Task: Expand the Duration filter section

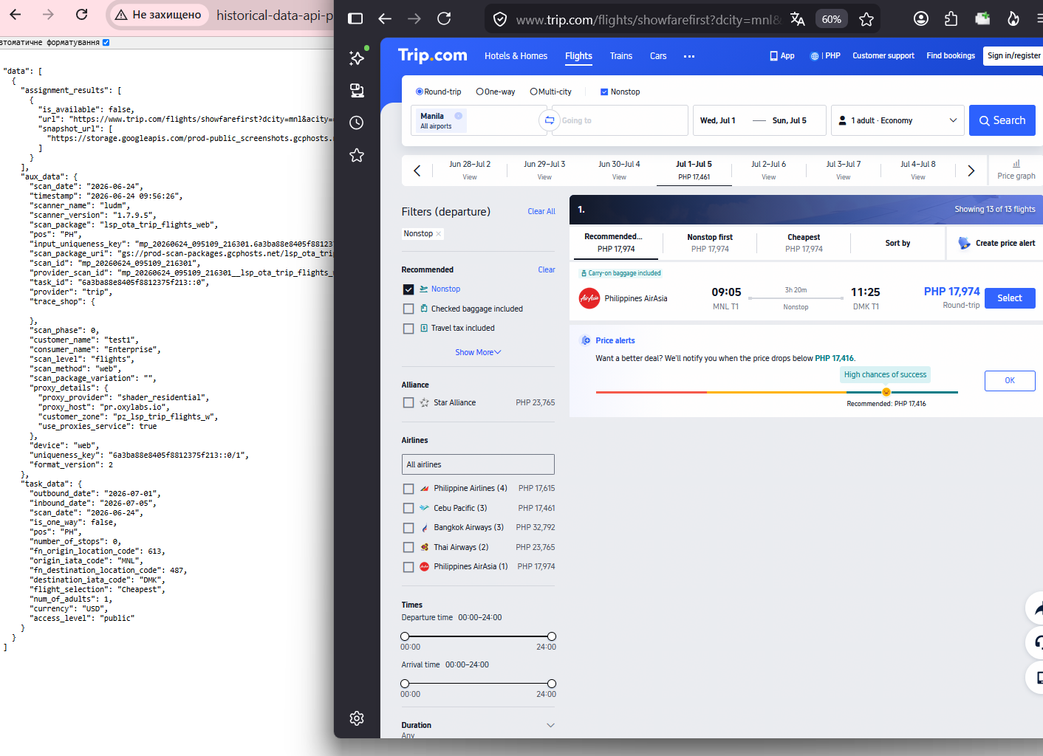Action: [550, 725]
